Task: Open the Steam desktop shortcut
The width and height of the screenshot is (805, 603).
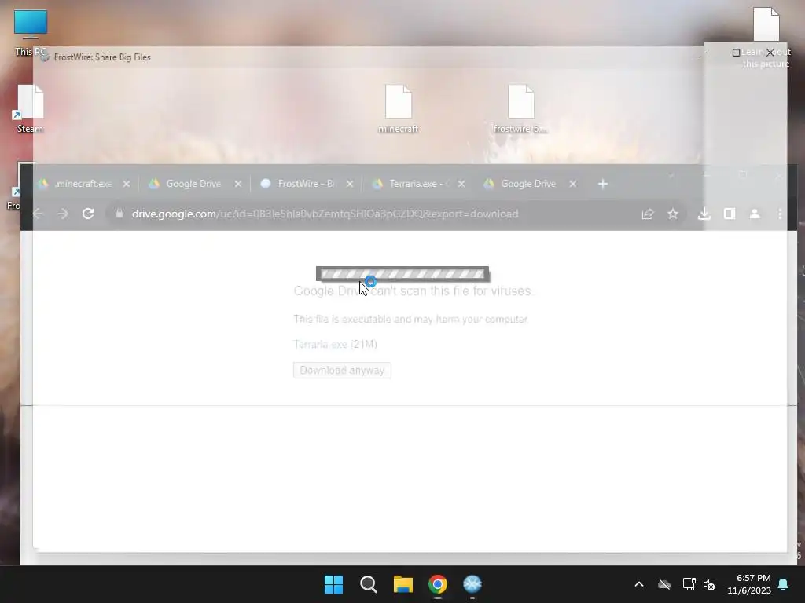Action: pyautogui.click(x=30, y=108)
